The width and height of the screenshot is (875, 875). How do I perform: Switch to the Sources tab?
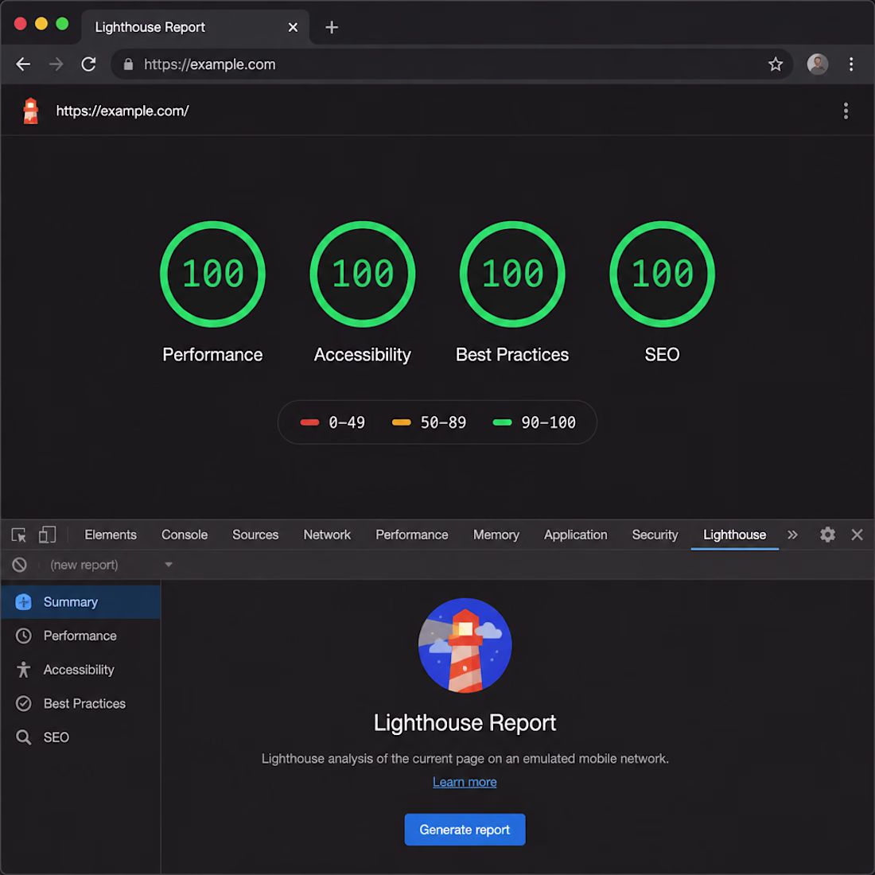pyautogui.click(x=255, y=535)
